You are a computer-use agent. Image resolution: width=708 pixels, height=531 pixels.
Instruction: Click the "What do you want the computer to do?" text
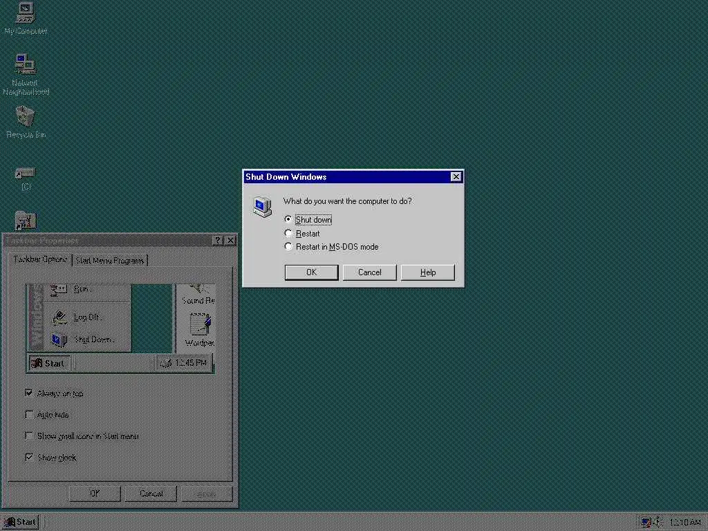[347, 201]
